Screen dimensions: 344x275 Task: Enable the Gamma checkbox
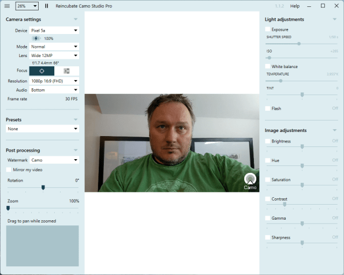pos(267,219)
